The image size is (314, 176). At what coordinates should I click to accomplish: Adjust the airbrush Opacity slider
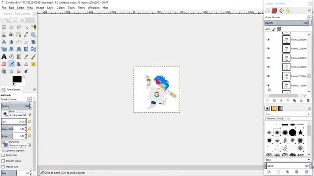(17, 106)
